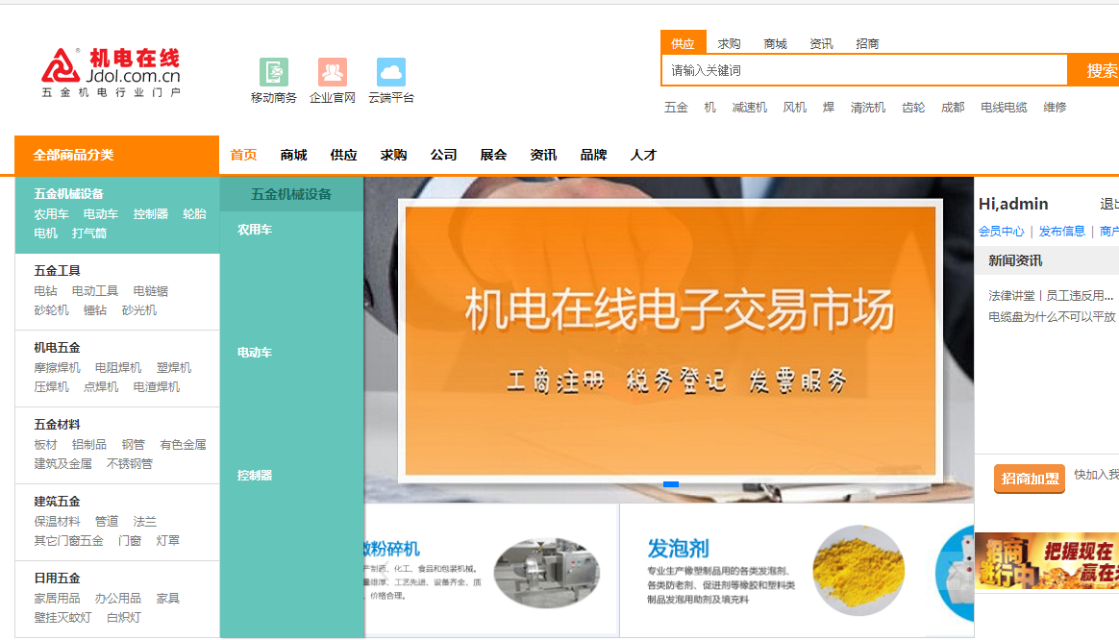The image size is (1119, 640).
Task: Open the 展会 navigation menu
Action: point(493,154)
